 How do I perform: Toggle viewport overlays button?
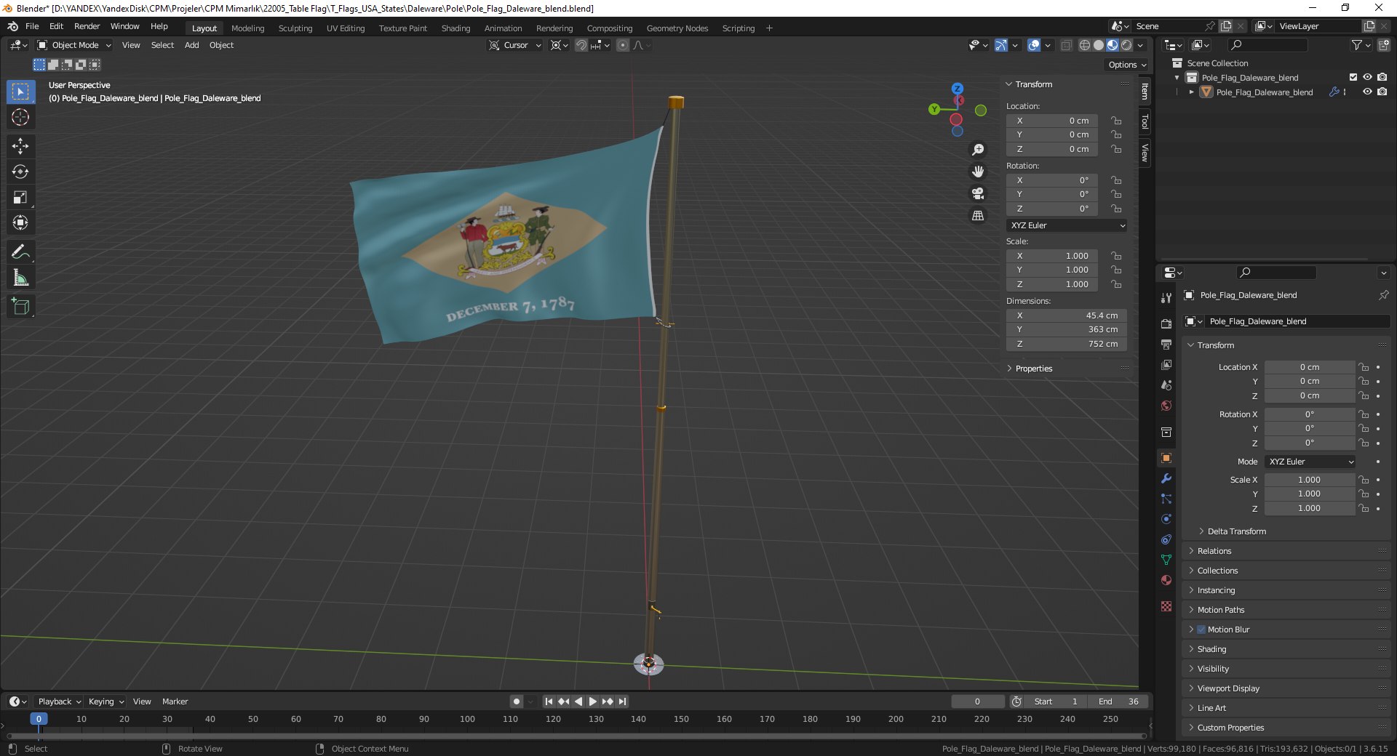tap(1034, 45)
